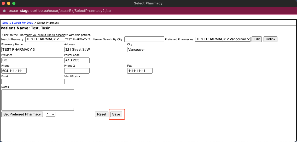Click the red close window button

[x=3, y=3]
